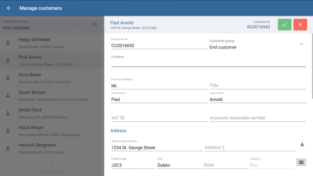This screenshot has width=313, height=176.
Task: Click the plus icon for New customer
Action: point(52,166)
